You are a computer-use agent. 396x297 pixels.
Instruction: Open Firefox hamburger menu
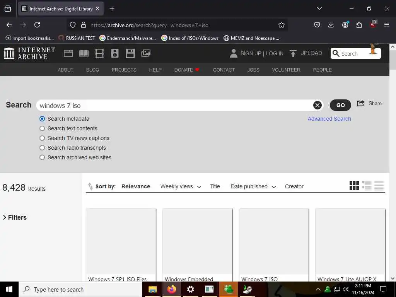pos(387,25)
